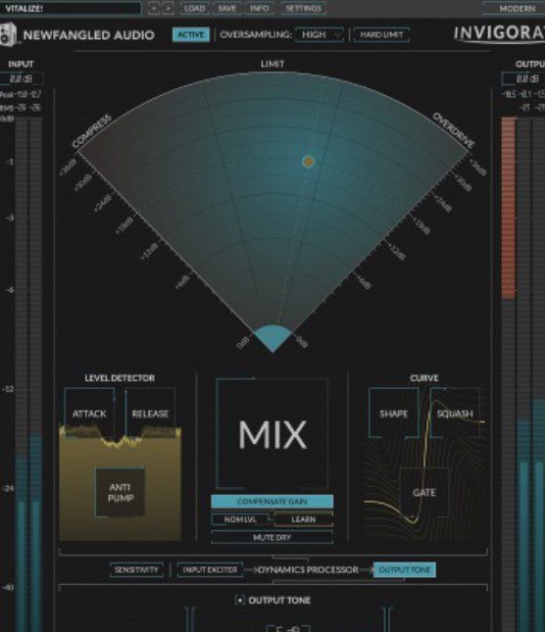Image resolution: width=545 pixels, height=632 pixels.
Task: Toggle COMPENSATE GAIN
Action: [272, 502]
